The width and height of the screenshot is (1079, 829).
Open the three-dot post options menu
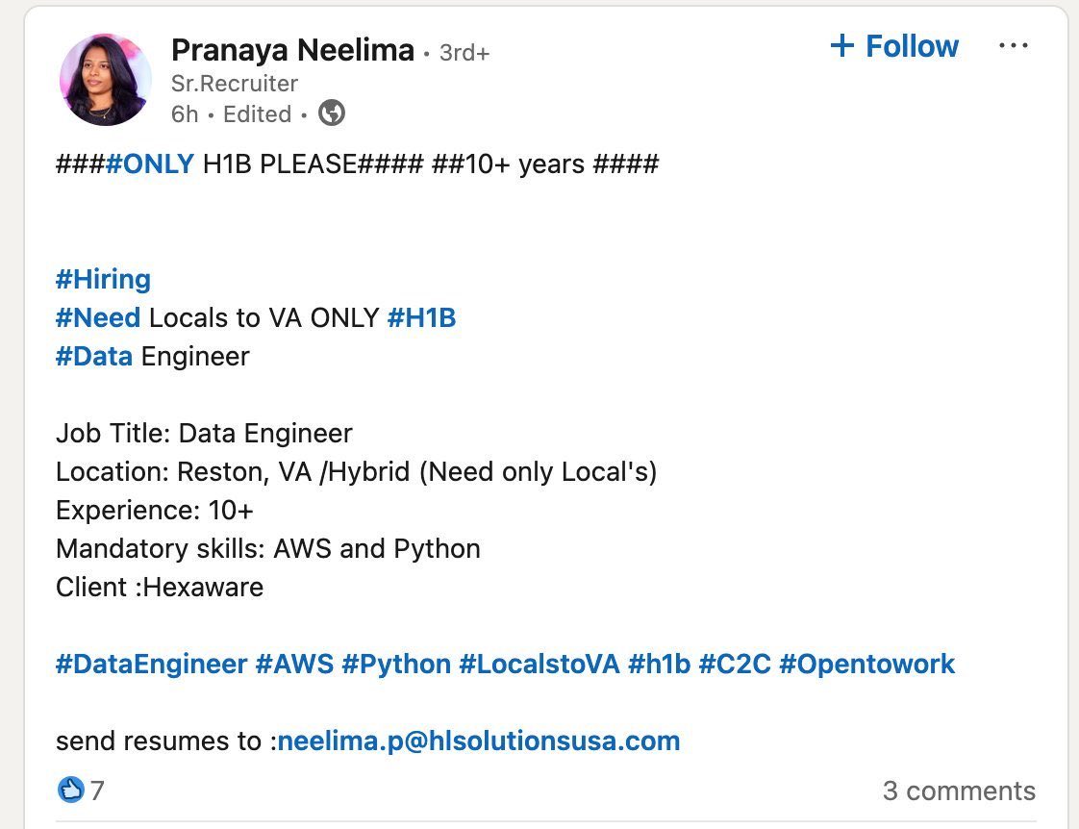(x=1013, y=45)
